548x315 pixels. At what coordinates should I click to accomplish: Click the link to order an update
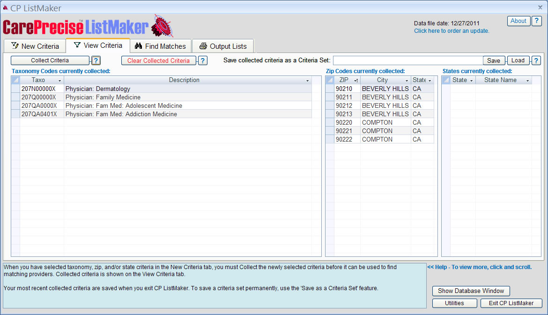point(452,31)
